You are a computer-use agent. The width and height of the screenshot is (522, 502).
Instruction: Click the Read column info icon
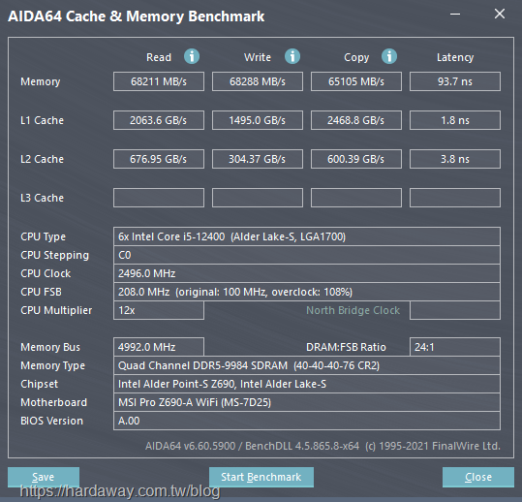click(192, 56)
